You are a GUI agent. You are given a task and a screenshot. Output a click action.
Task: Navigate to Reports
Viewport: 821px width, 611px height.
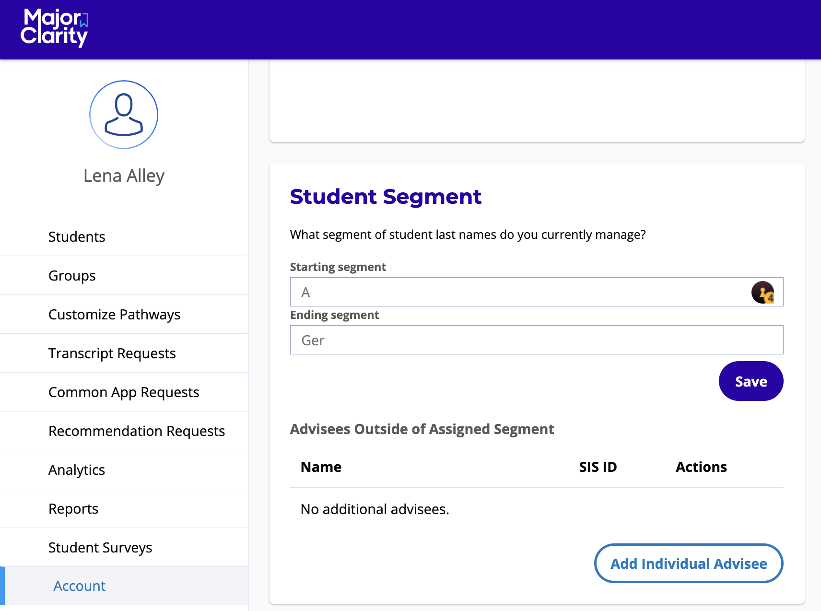(x=73, y=508)
